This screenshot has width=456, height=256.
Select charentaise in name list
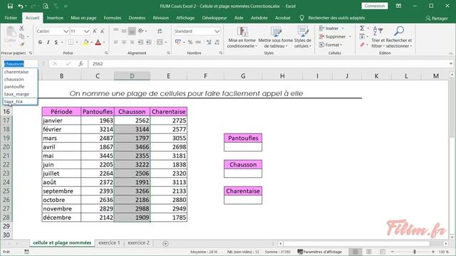pos(20,72)
